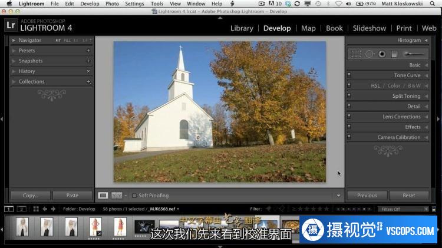Open grid view from filmstrip toolbar
The height and width of the screenshot is (248, 442).
click(36, 209)
